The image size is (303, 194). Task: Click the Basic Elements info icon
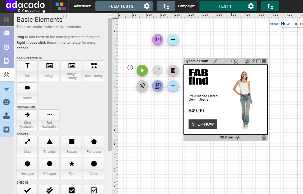pos(65,17)
